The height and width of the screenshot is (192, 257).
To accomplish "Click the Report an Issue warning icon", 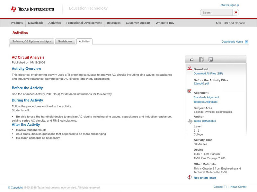I will click(x=190, y=177).
